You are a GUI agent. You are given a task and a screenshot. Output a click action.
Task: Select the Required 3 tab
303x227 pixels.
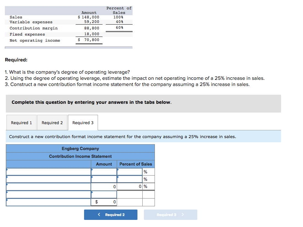(x=83, y=123)
